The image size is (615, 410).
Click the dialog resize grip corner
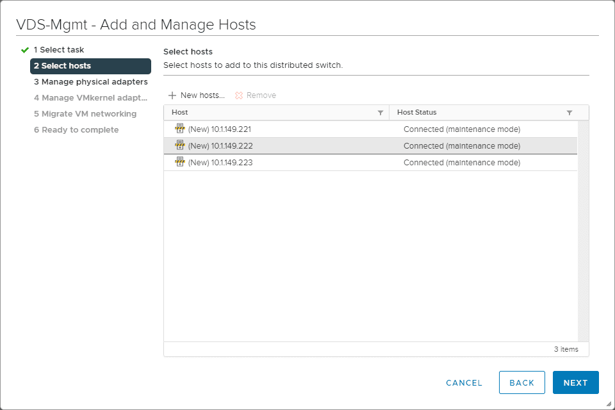pyautogui.click(x=609, y=404)
